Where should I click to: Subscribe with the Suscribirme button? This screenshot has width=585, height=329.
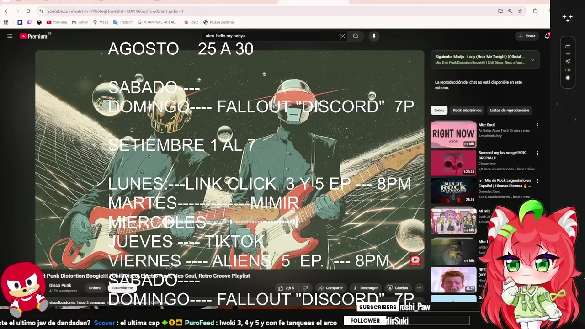coord(122,288)
